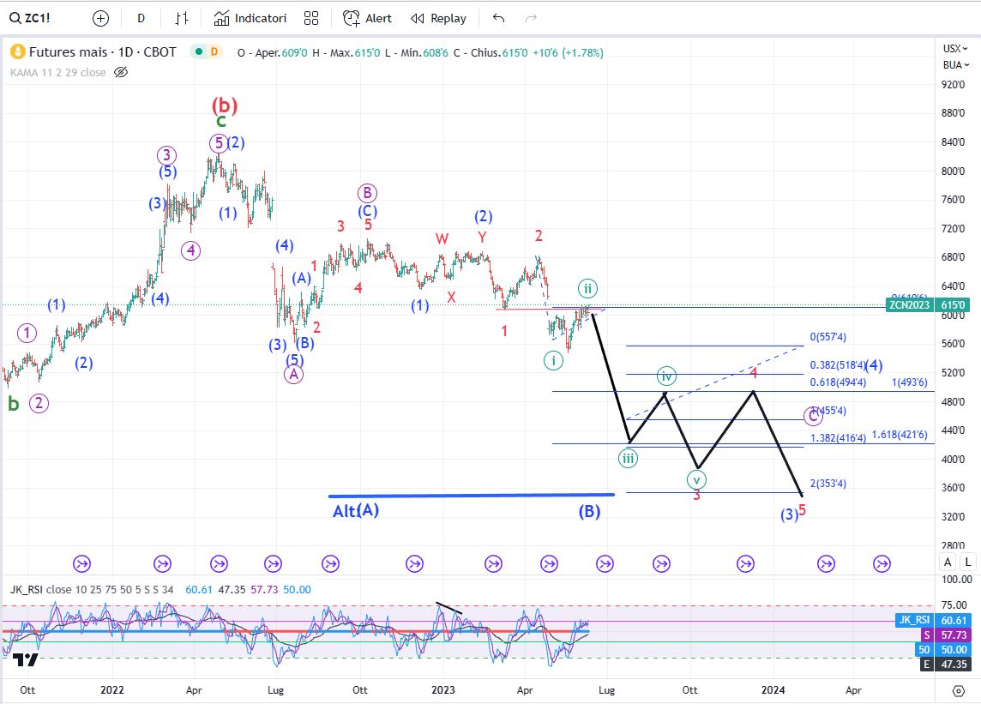Toggle auto scale A button

click(948, 562)
